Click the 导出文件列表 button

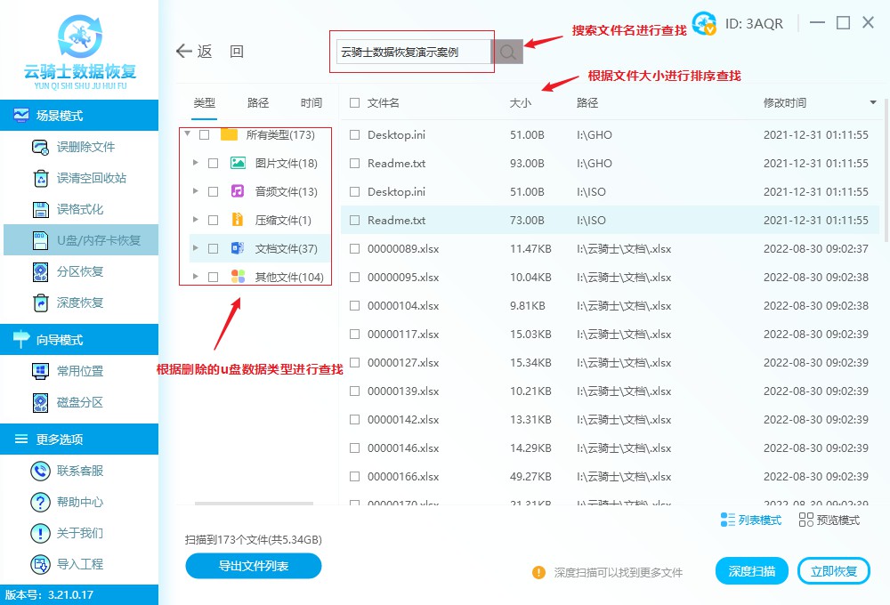253,566
